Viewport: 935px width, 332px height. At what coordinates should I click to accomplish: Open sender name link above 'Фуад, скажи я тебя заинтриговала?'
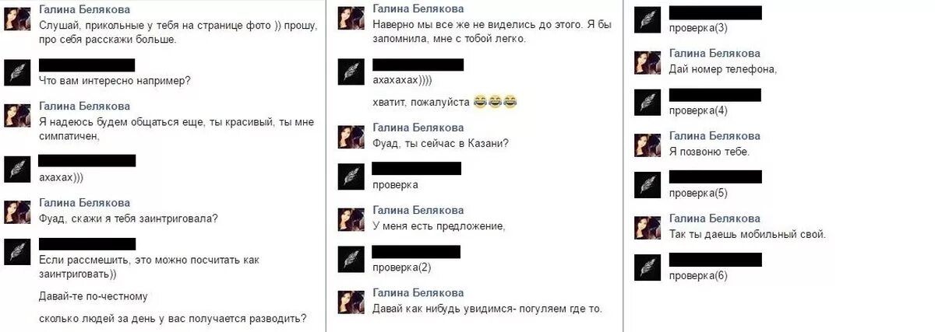pyautogui.click(x=84, y=203)
